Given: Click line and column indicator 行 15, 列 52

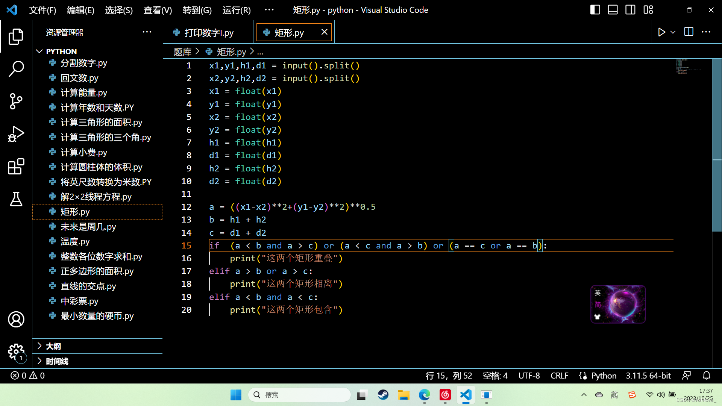Looking at the screenshot, I should 449,376.
